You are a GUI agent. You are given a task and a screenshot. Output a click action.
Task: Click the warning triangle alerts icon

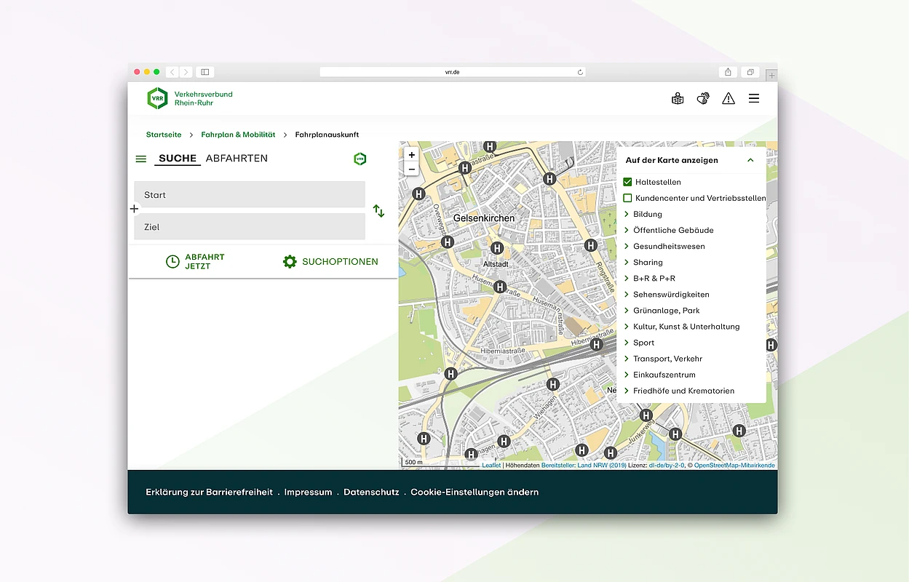pos(728,98)
